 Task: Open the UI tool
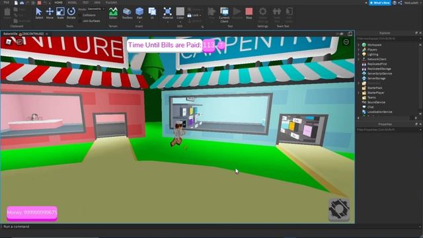point(152,13)
